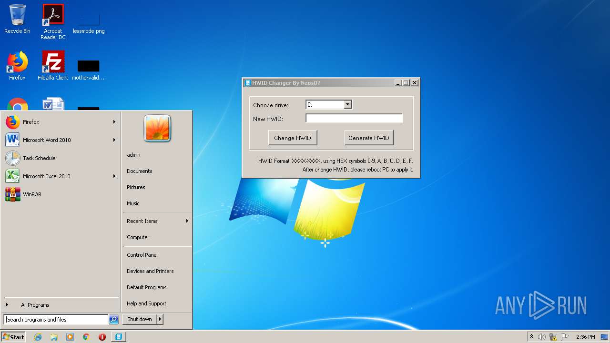Screen dimensions: 610x343
Task: Show hidden tray icons arrow
Action: click(x=531, y=336)
